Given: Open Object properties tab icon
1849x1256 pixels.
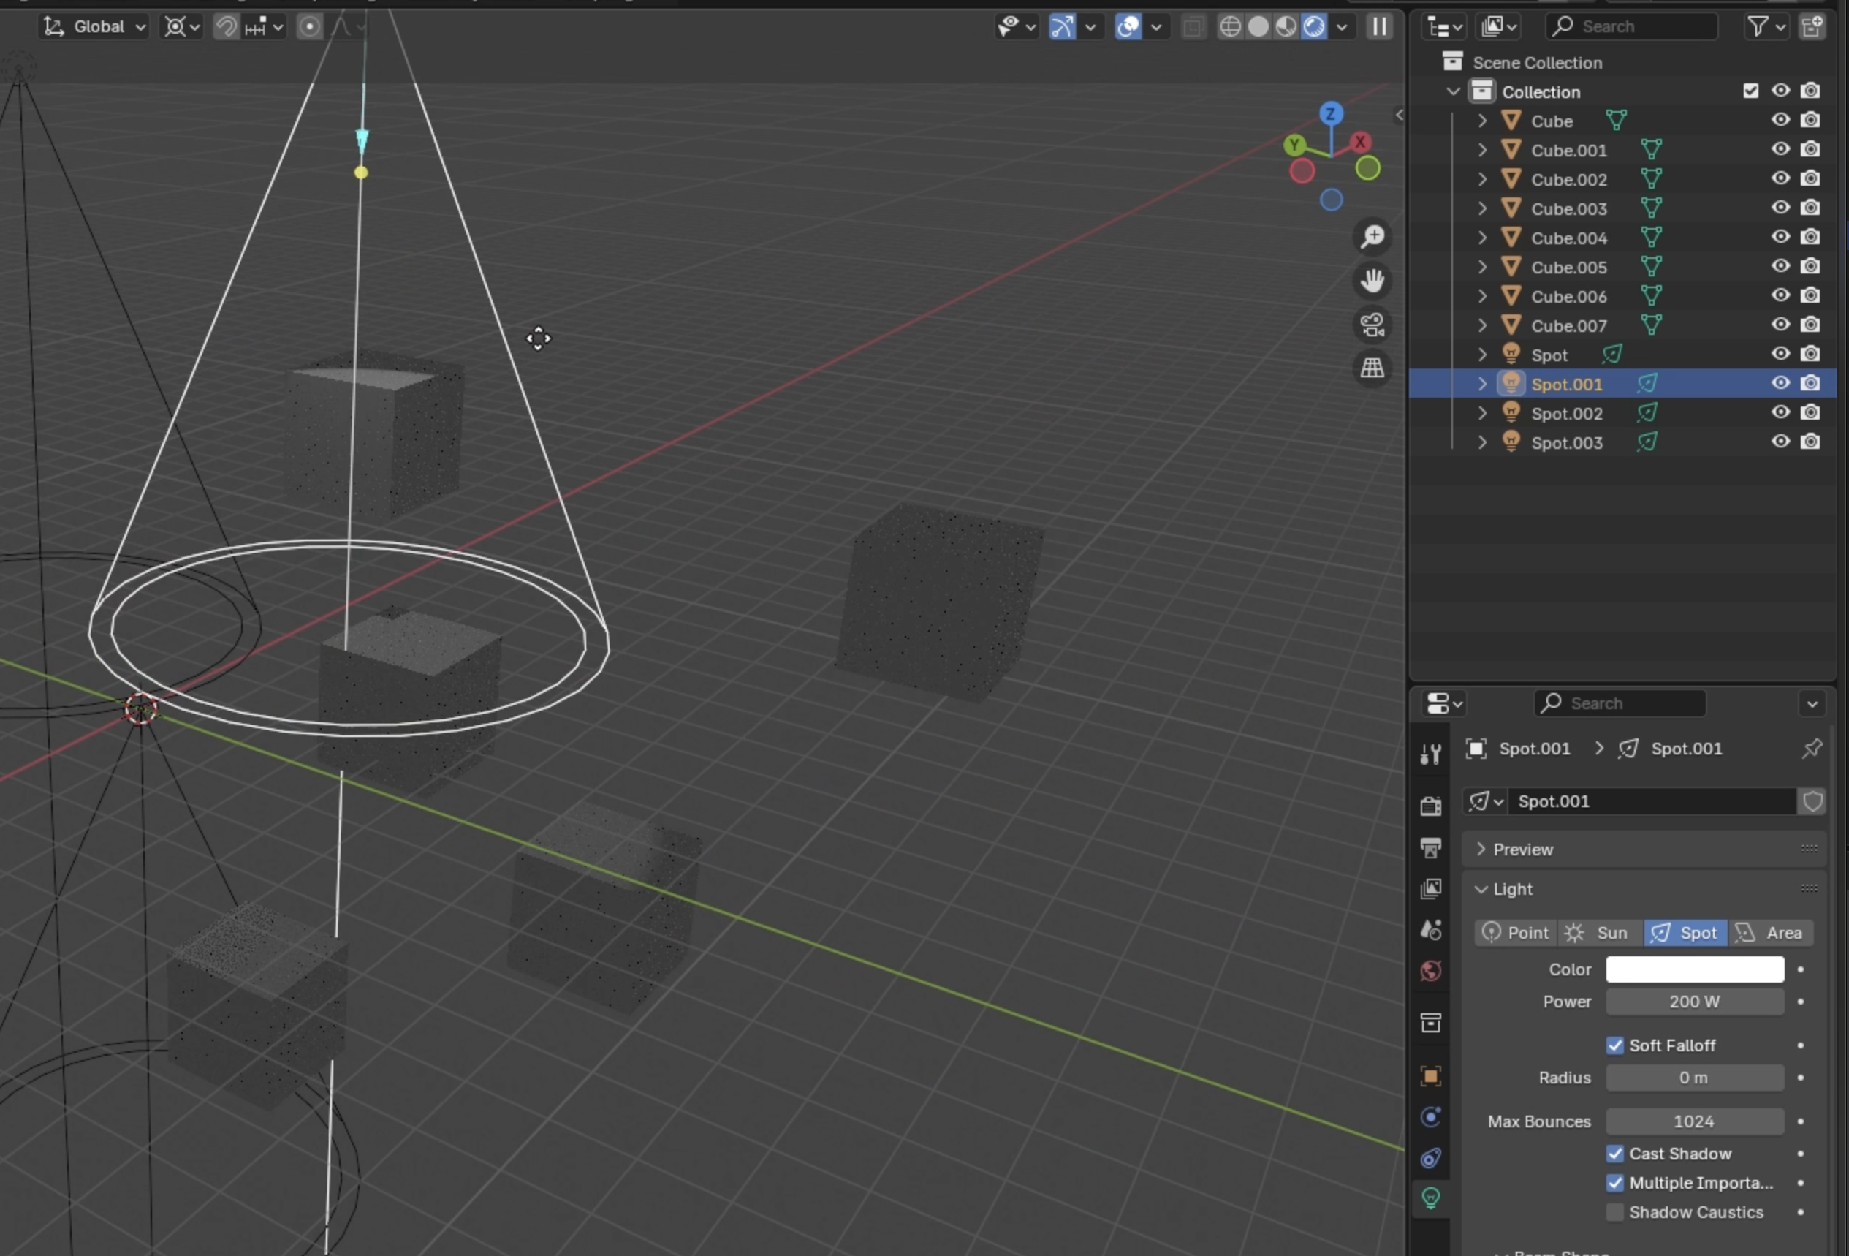Looking at the screenshot, I should point(1430,1076).
